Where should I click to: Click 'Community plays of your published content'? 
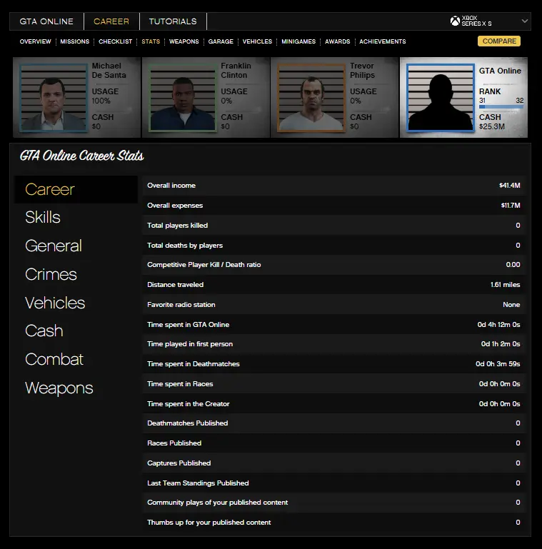217,503
